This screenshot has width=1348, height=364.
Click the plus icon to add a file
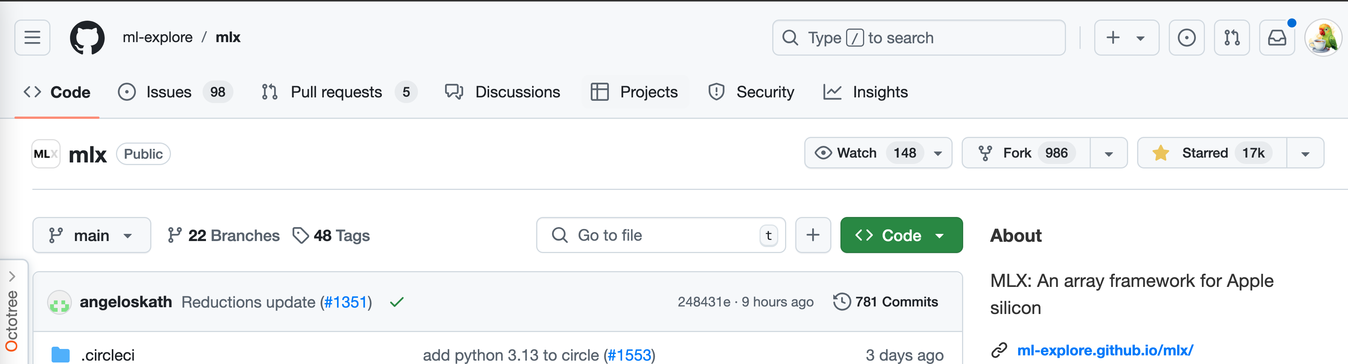[813, 235]
